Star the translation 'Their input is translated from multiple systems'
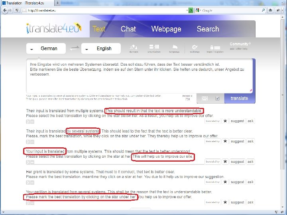Viewport: 287px width, 215px height. point(225,121)
